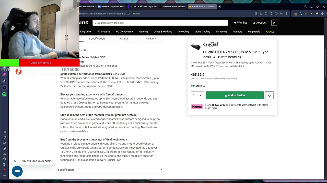Switch to the Stream background Image tab
The width and height of the screenshot is (327, 183).
[112, 7]
